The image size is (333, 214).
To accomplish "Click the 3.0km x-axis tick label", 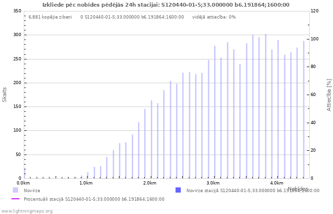I will click(x=213, y=183).
